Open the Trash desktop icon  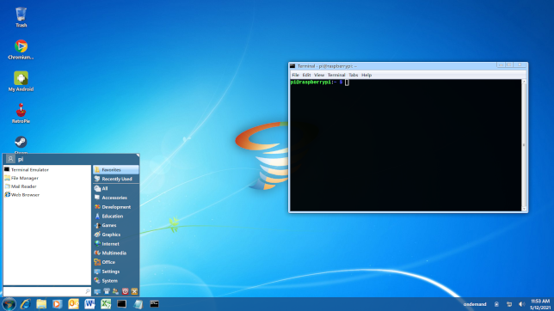(x=21, y=17)
